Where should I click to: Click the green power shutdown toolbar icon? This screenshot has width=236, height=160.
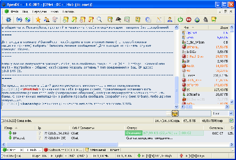point(180,20)
